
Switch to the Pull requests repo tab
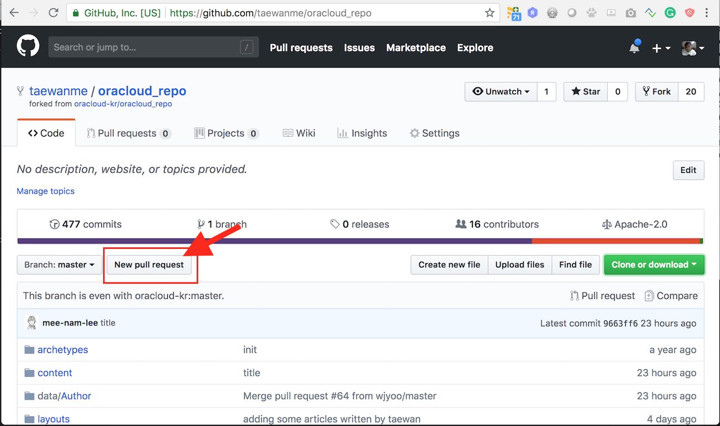128,133
